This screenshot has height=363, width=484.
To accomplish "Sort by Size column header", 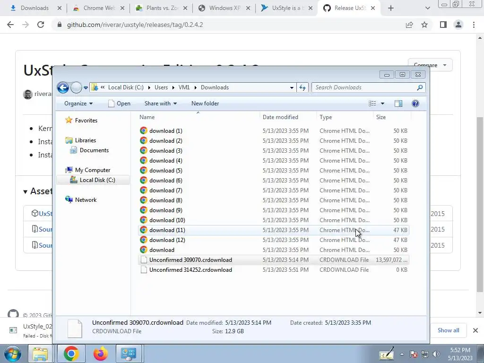I will tap(381, 117).
